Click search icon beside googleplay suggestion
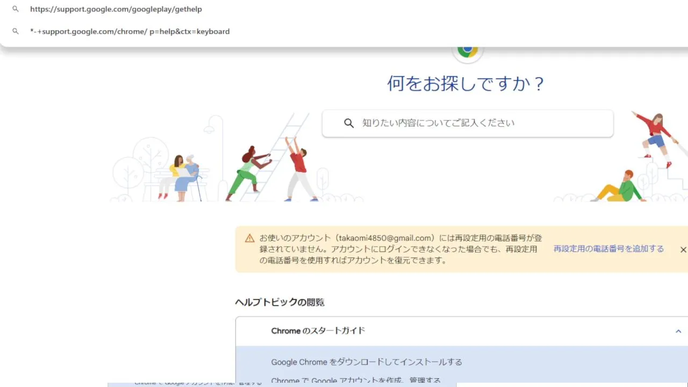The width and height of the screenshot is (688, 387). click(x=16, y=9)
